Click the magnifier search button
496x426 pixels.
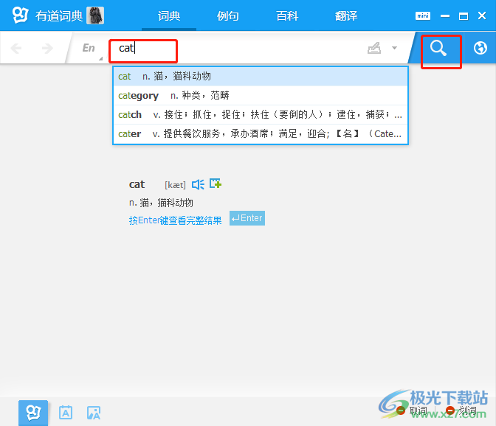tap(438, 49)
